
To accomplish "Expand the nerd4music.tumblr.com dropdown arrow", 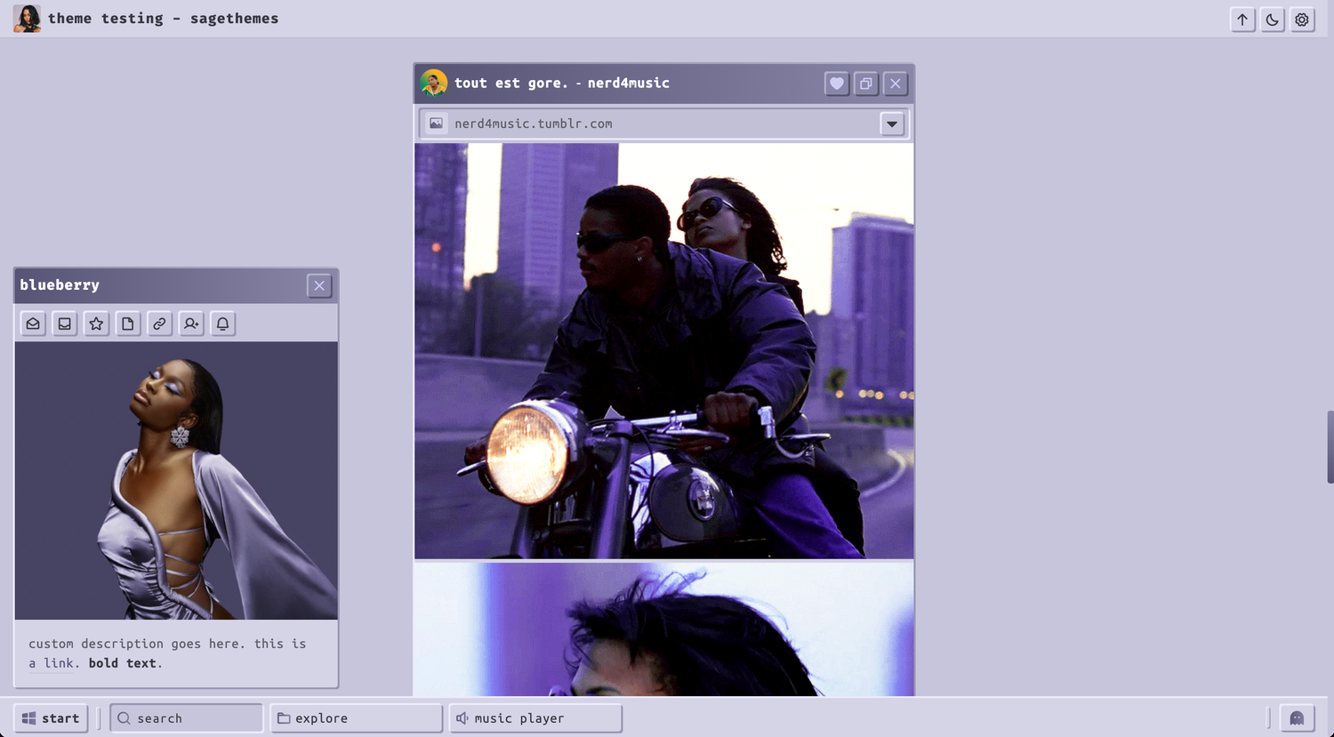I will (892, 124).
